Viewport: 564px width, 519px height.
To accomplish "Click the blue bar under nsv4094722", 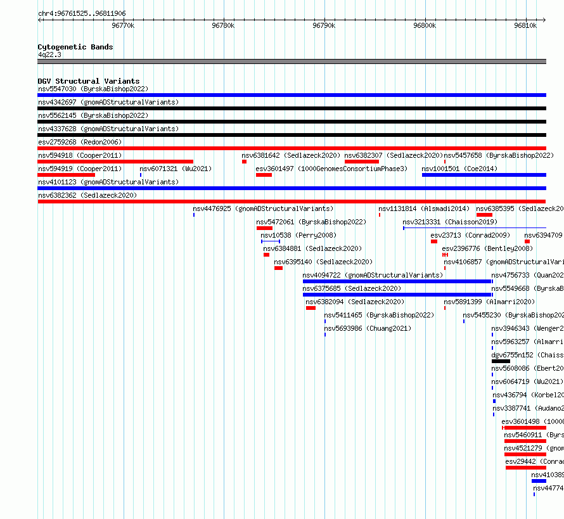I will coord(397,281).
